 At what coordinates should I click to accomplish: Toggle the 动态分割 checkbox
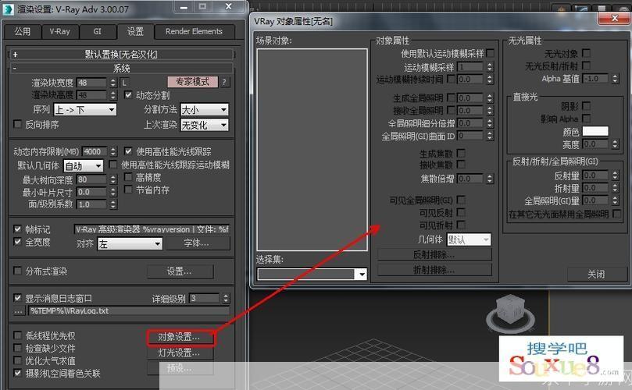128,95
